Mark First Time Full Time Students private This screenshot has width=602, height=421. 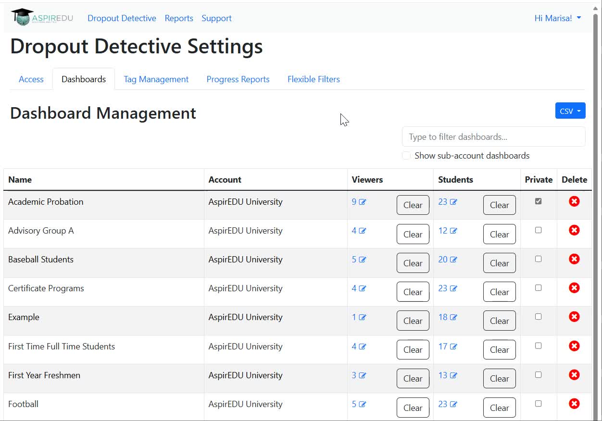coord(538,346)
